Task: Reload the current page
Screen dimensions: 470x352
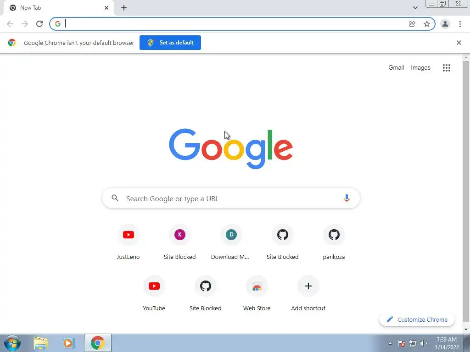Action: click(x=39, y=24)
